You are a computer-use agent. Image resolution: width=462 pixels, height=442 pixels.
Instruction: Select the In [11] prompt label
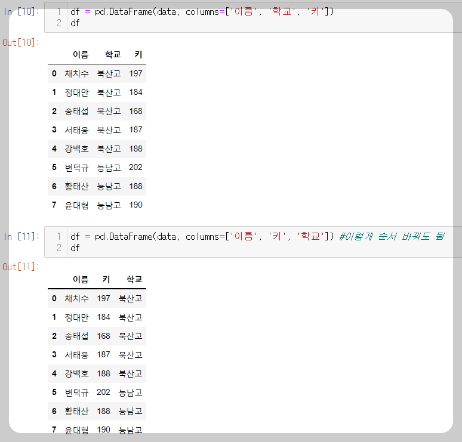pos(21,236)
